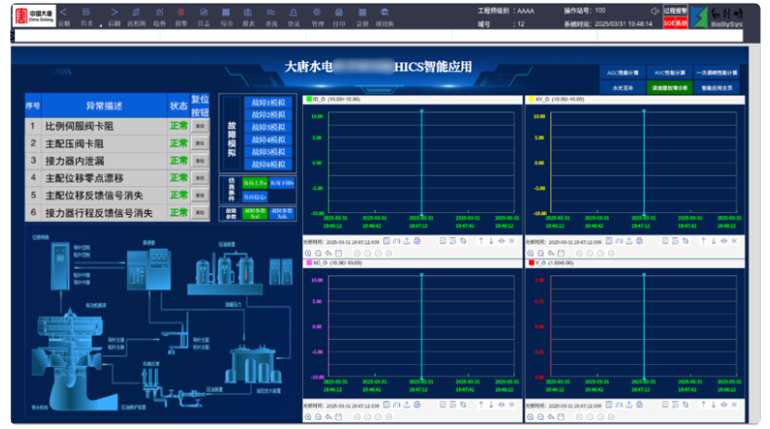Image resolution: width=770 pixels, height=429 pixels.
Task: Open the 报表 report toolbar icon
Action: pos(248,12)
